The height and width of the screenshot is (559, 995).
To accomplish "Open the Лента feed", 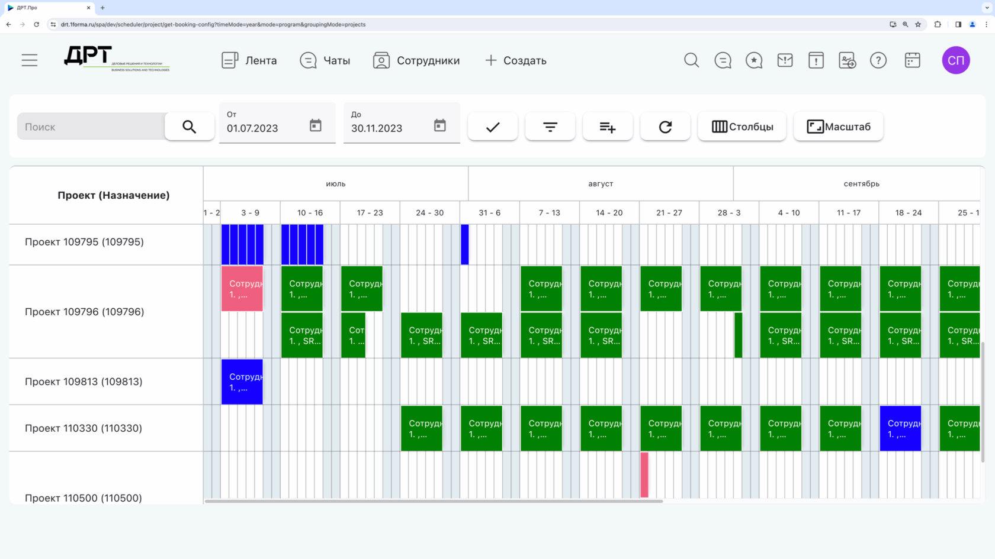I will (249, 60).
